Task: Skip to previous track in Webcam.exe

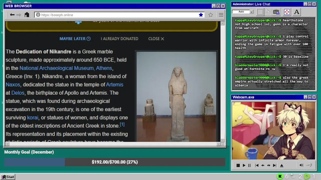Action: [257, 165]
